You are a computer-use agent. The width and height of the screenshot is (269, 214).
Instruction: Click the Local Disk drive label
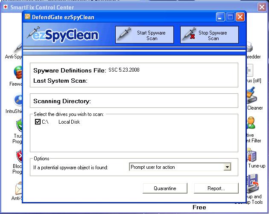pyautogui.click(x=69, y=122)
